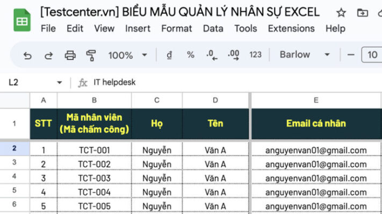Expand the L2 name box dropdown
Image resolution: width=382 pixels, height=214 pixels.
60,82
